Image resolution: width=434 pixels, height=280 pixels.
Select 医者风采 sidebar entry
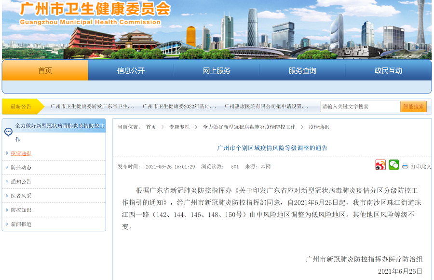21,196
